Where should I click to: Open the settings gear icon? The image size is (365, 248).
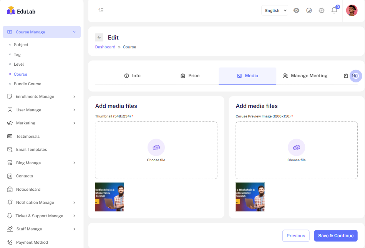click(x=322, y=10)
